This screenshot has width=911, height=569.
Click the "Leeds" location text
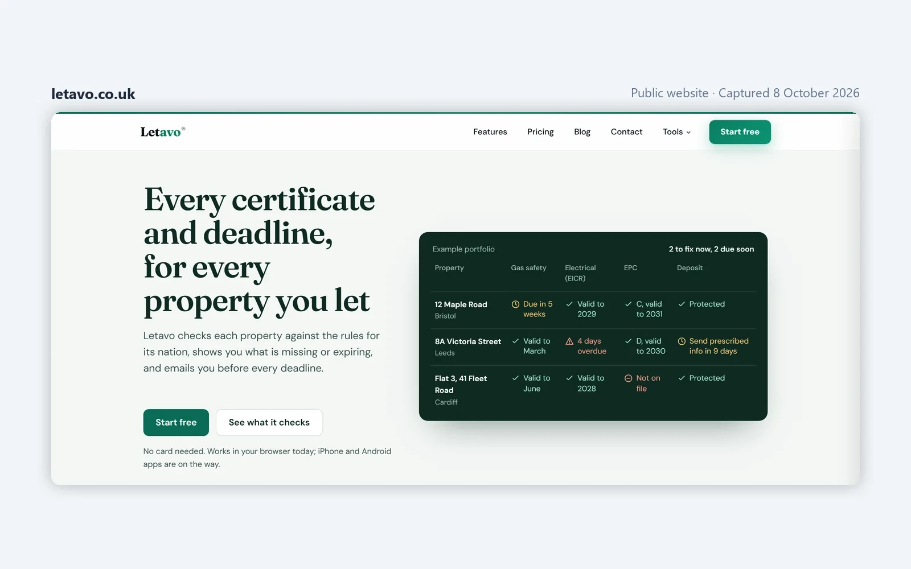(445, 353)
